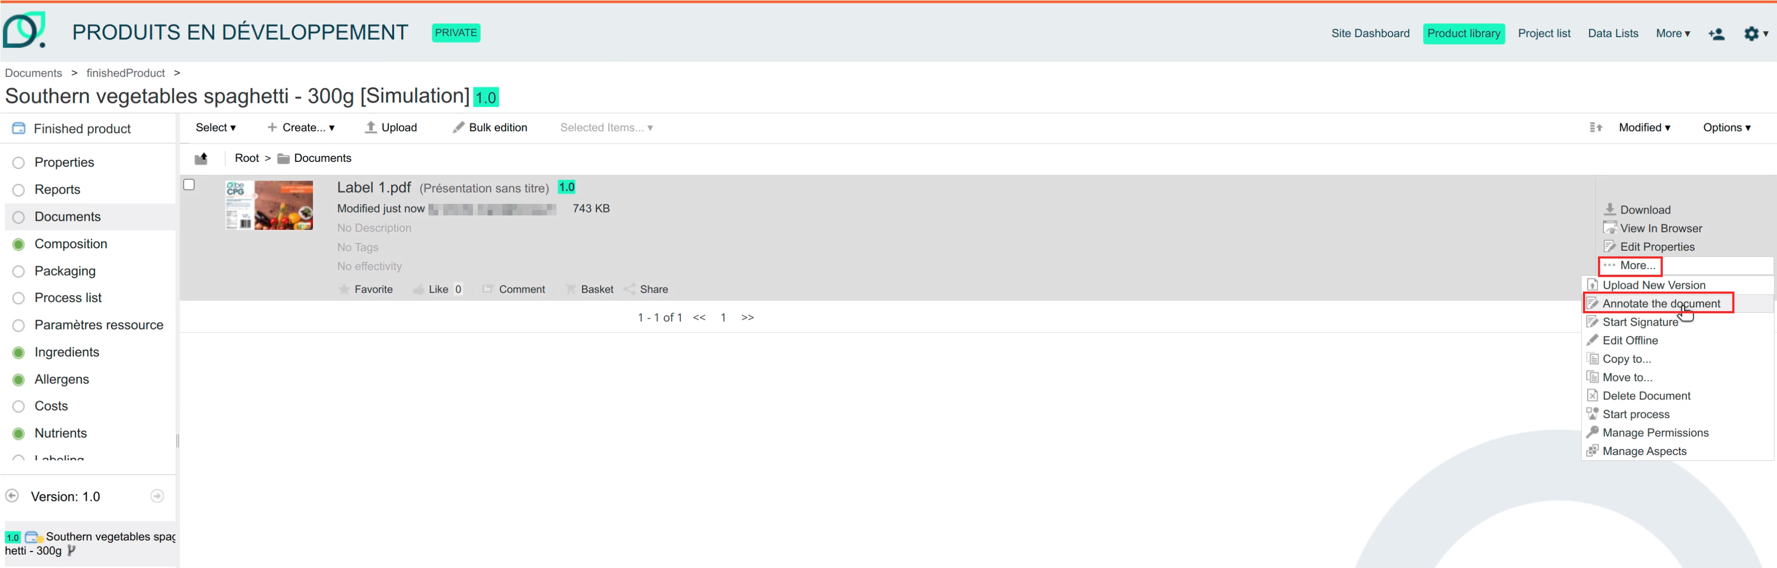
Task: Open the Select dropdown
Action: [x=215, y=128]
